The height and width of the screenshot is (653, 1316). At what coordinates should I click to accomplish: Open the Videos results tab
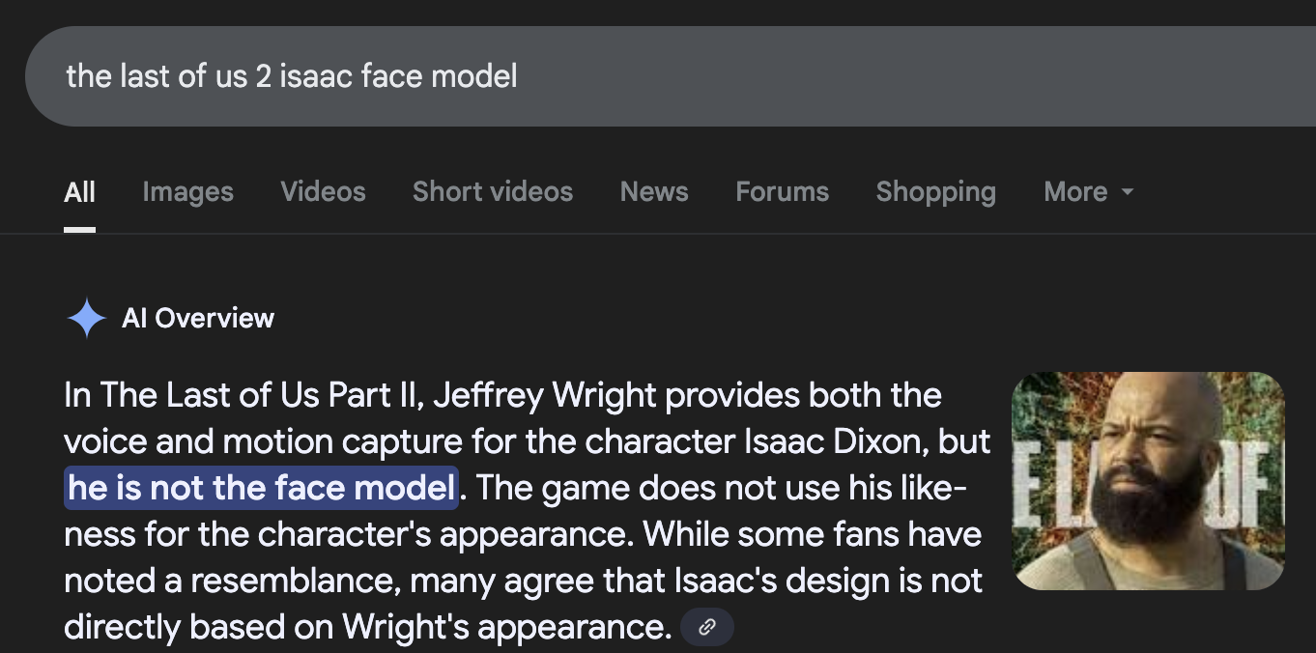click(x=323, y=192)
